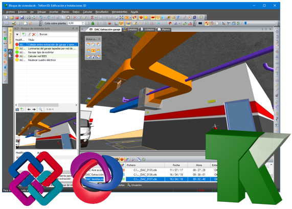
Task: Select the 'Reubicar cuadro eléctrico' issue
Action: 47,60
